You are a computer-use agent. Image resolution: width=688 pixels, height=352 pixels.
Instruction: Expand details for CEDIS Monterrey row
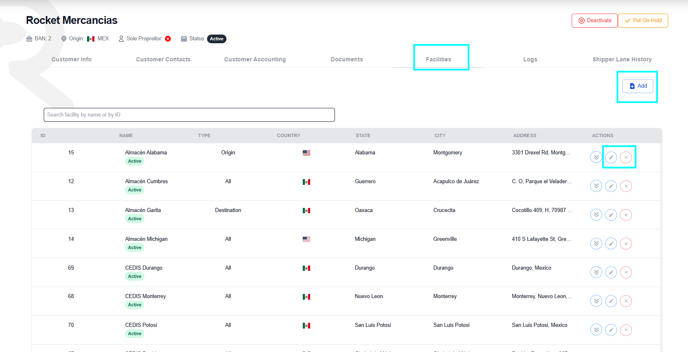click(x=596, y=301)
